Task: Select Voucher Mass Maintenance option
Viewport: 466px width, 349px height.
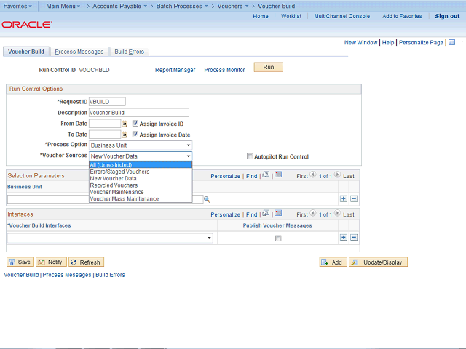Action: coord(141,198)
